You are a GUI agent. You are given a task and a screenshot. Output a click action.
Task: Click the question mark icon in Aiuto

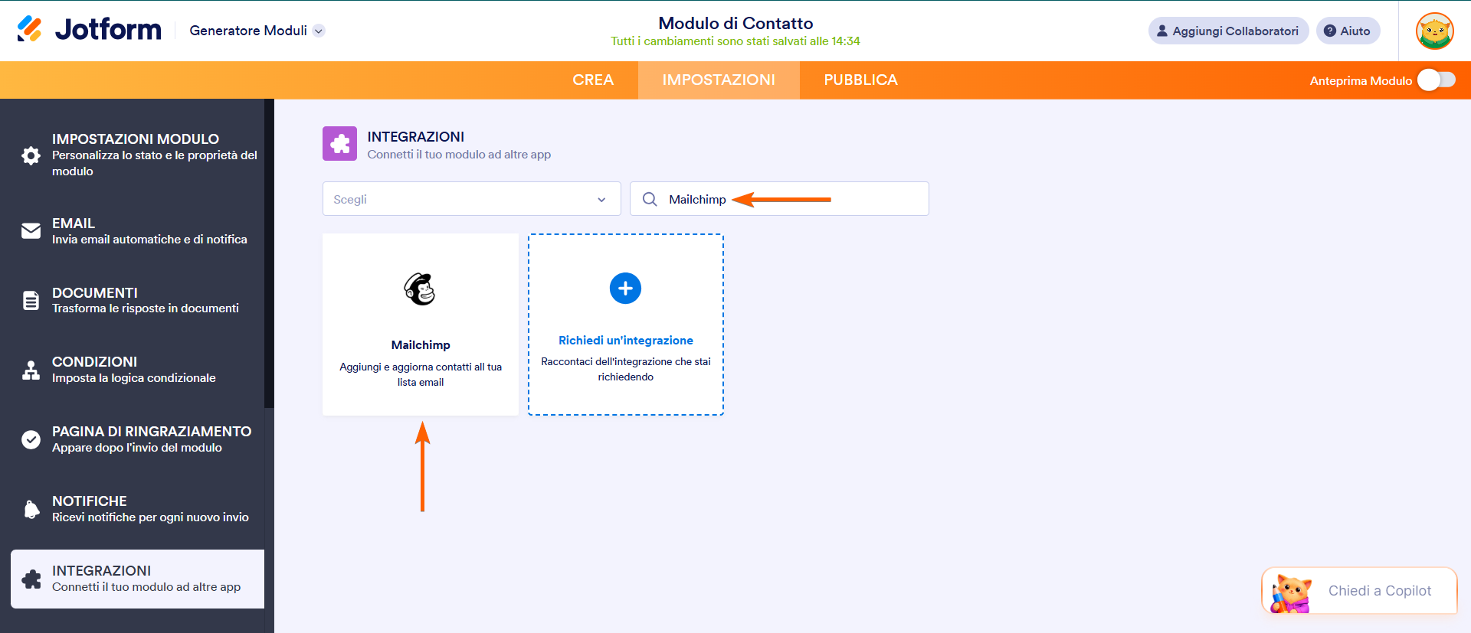tap(1330, 31)
